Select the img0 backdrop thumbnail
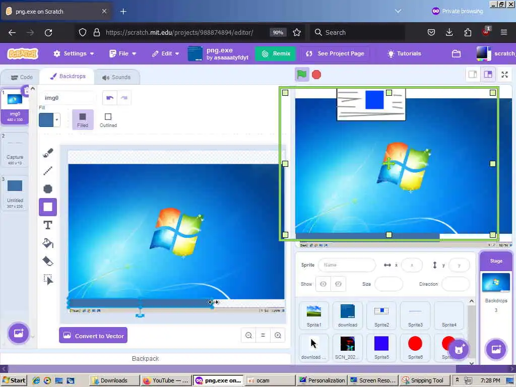Image resolution: width=516 pixels, height=387 pixels. (x=15, y=107)
